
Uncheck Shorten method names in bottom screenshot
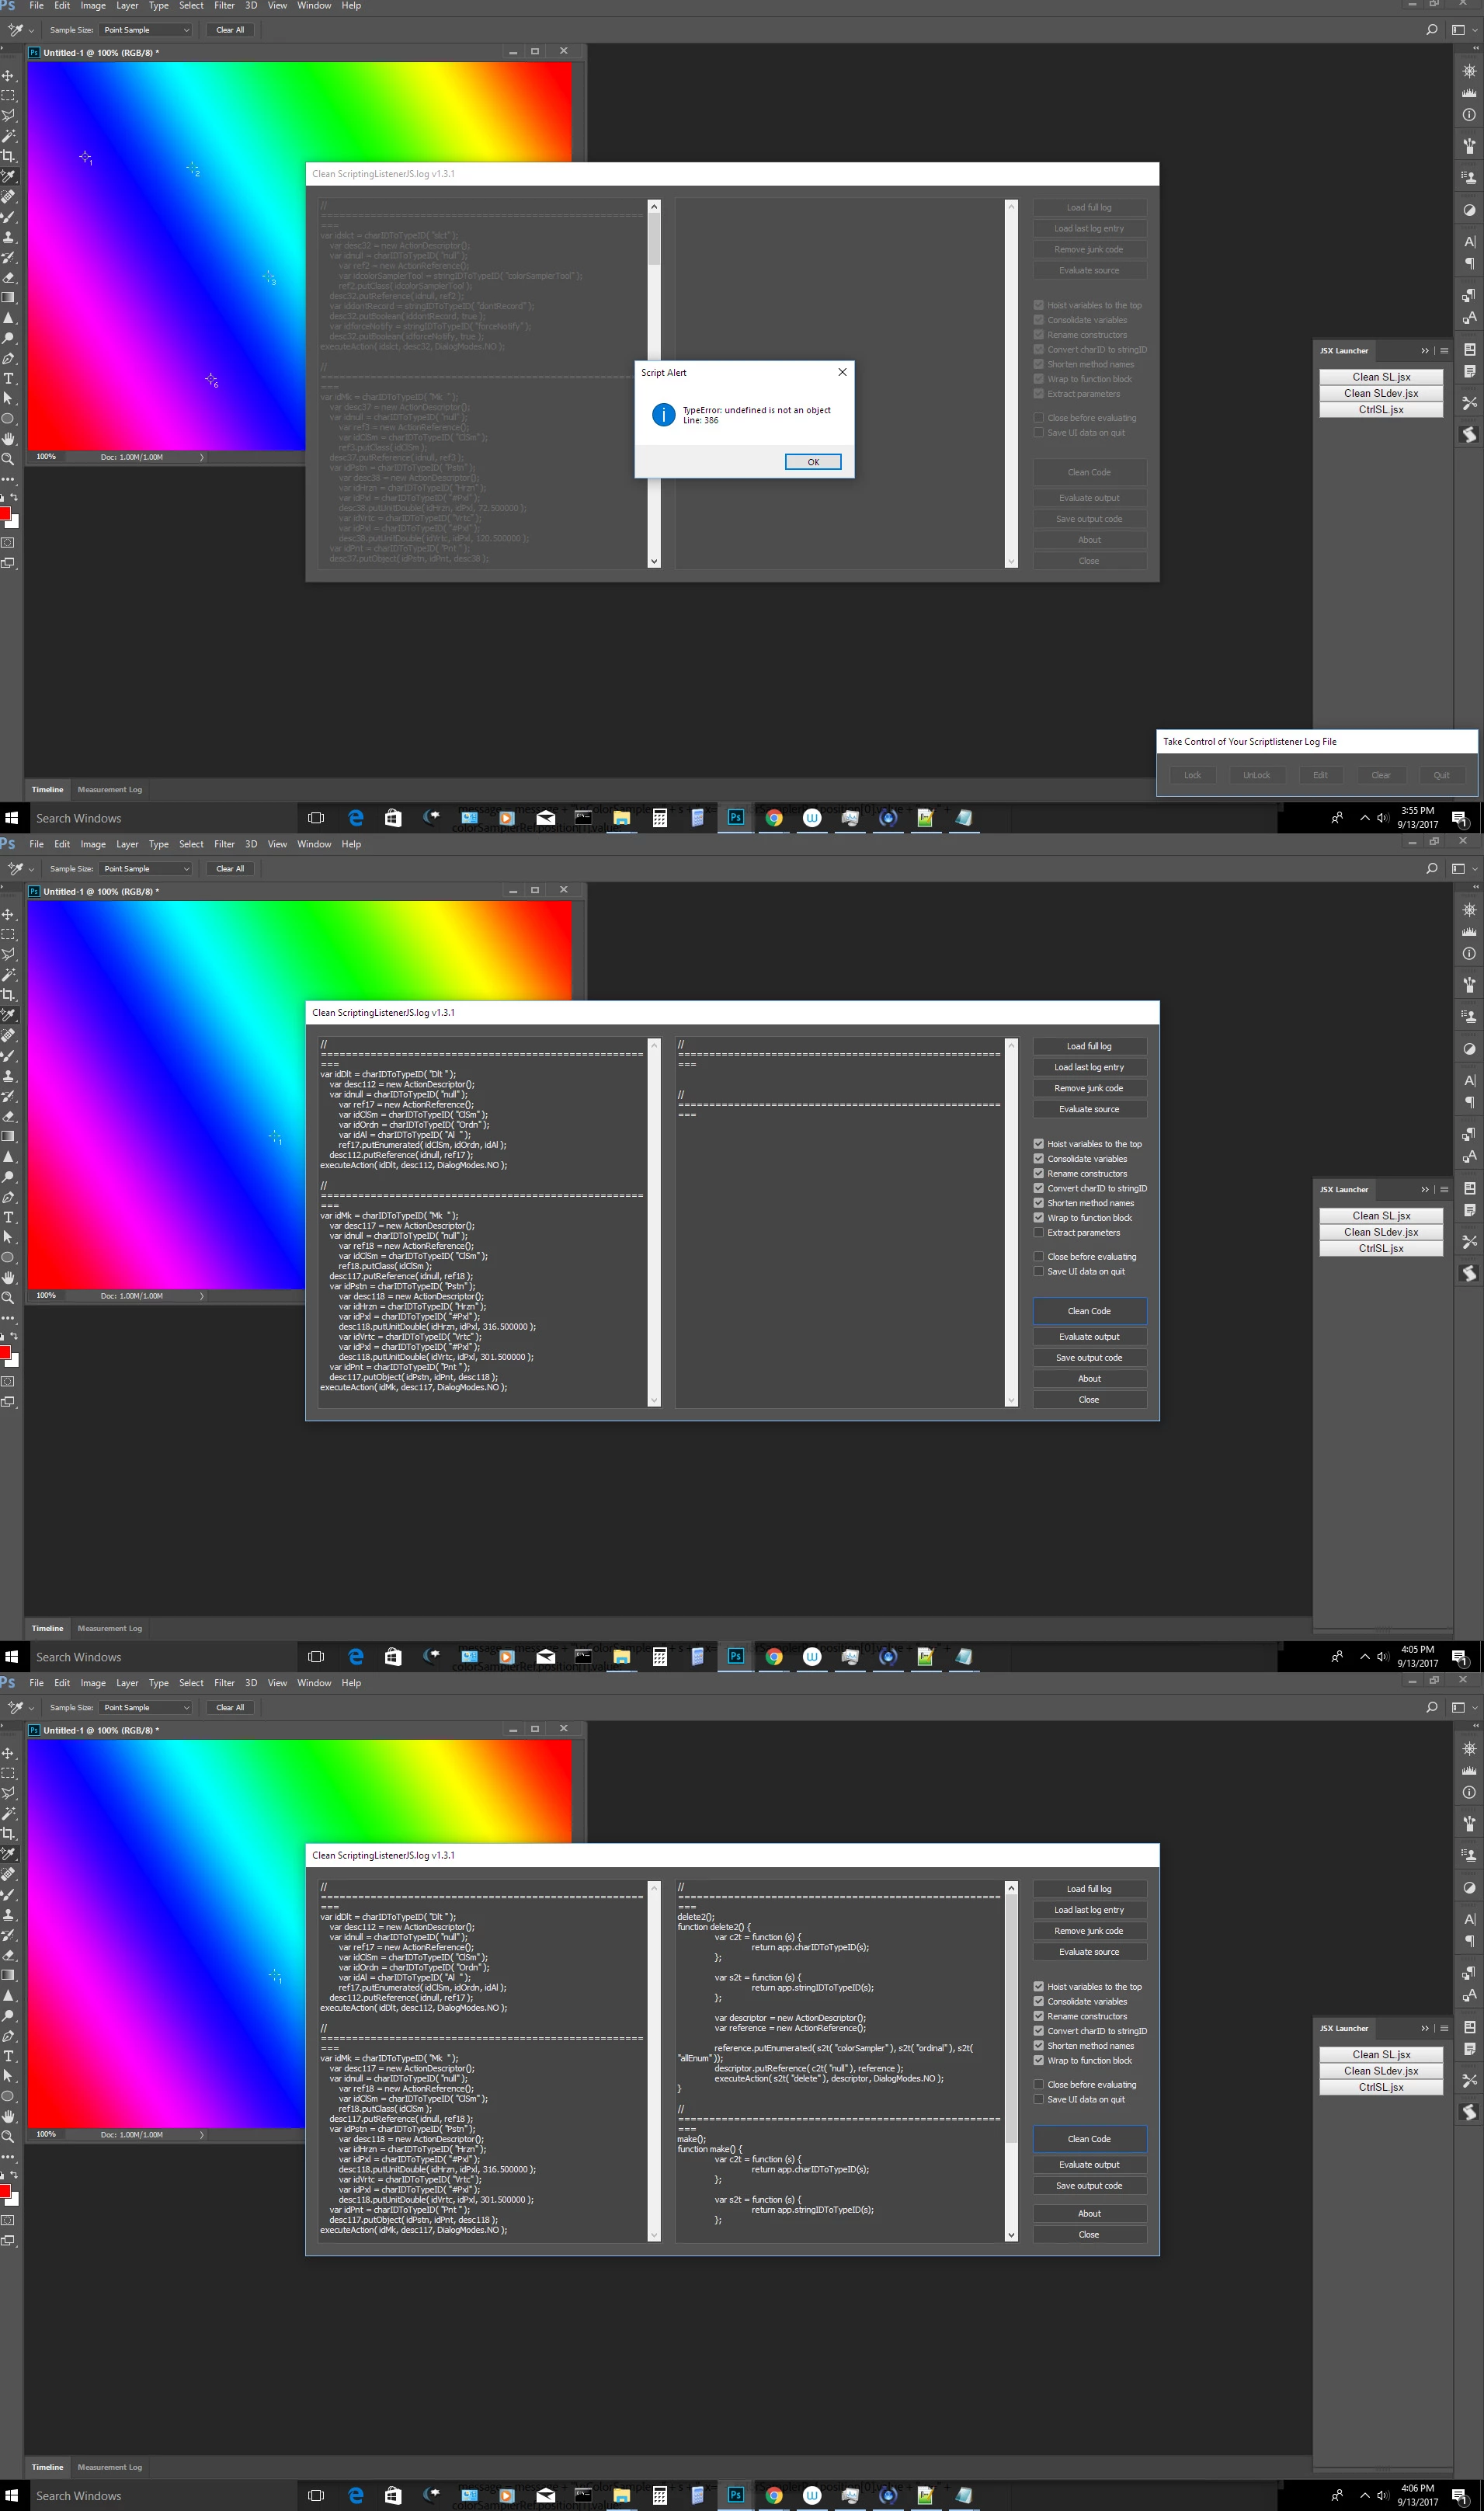coord(1038,2046)
